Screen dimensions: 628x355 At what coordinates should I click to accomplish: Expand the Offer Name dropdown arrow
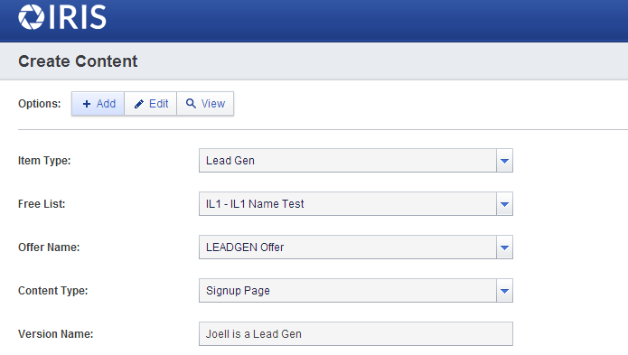[504, 248]
